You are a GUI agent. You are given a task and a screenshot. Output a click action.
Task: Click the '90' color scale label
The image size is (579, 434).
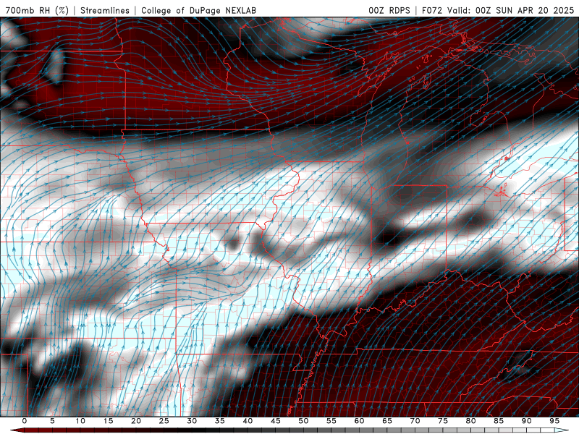tap(527, 421)
